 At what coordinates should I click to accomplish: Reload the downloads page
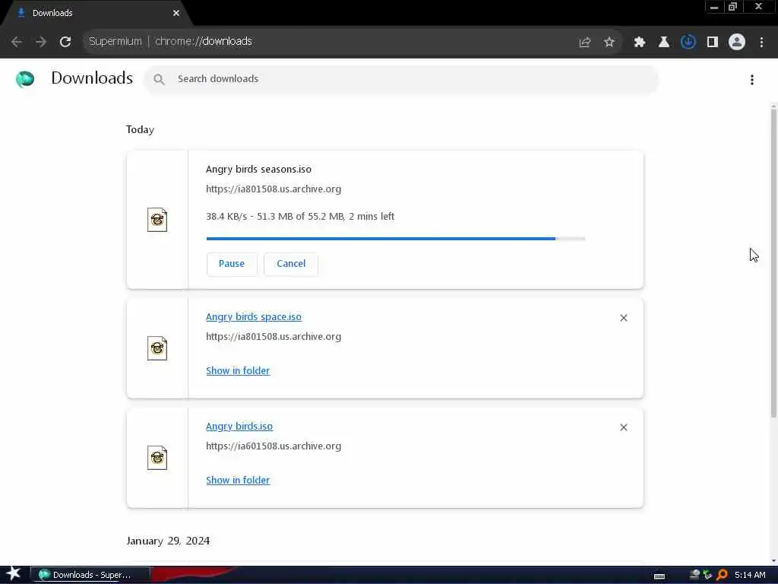pos(65,42)
